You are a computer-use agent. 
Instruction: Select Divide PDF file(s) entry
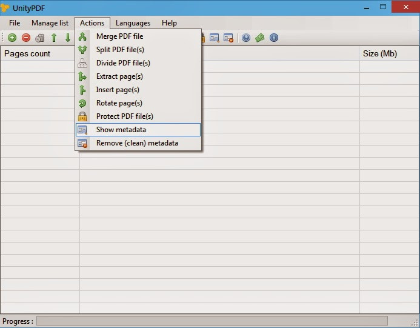tap(138, 63)
